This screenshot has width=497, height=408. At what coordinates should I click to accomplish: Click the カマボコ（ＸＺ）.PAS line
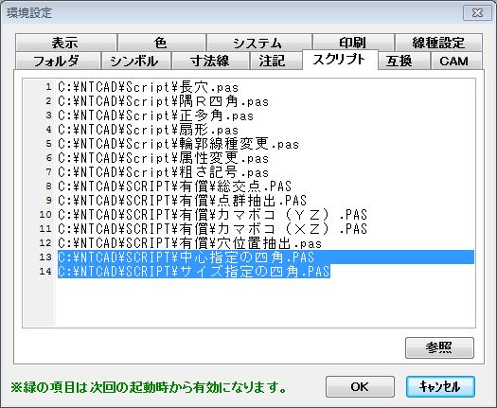pos(212,228)
